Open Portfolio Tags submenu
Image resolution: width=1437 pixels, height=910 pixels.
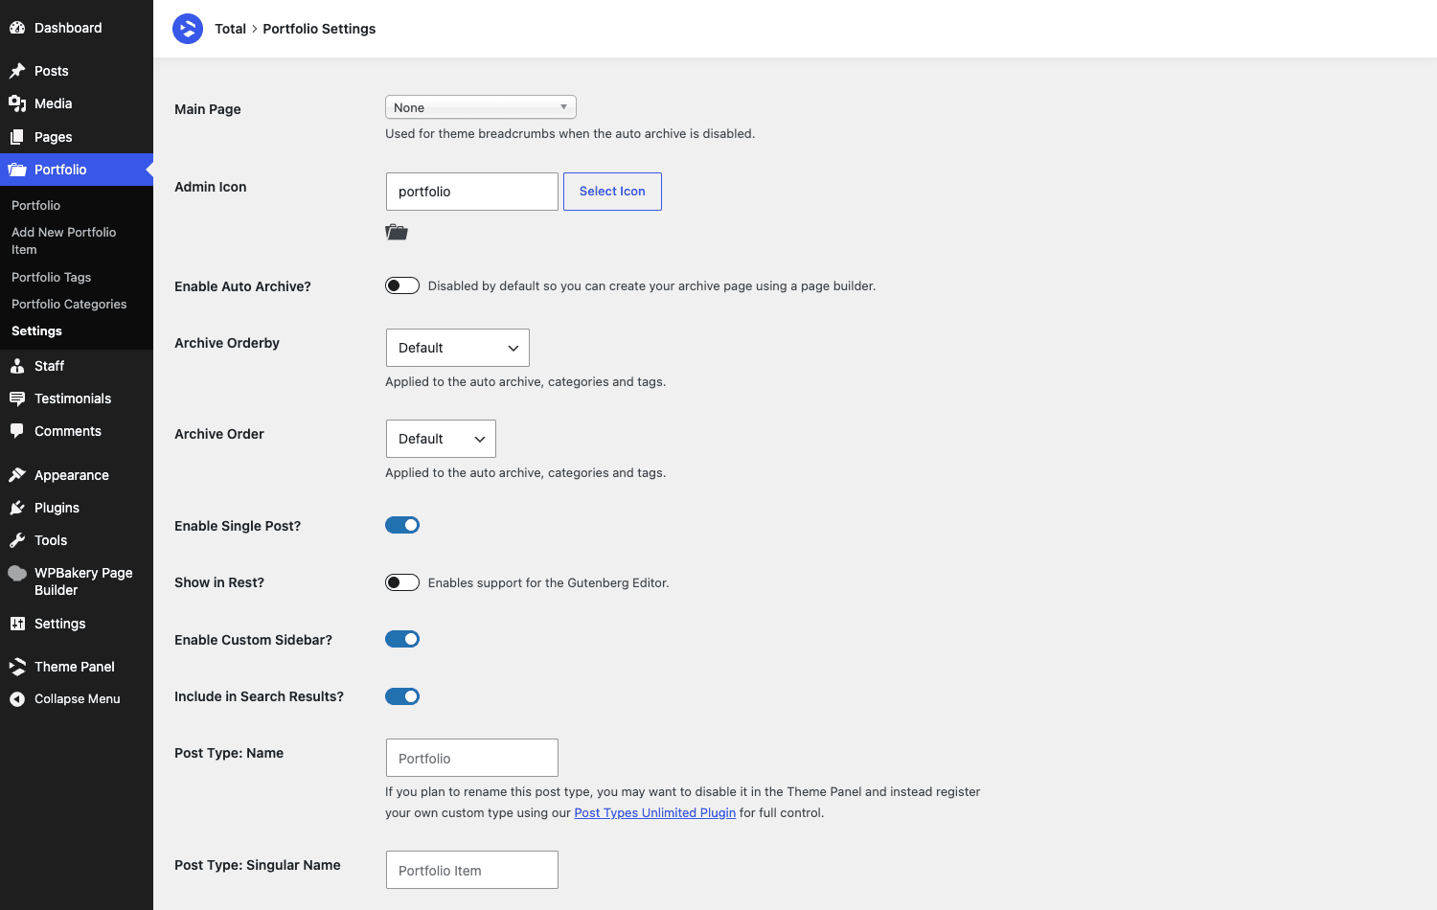tap(52, 277)
